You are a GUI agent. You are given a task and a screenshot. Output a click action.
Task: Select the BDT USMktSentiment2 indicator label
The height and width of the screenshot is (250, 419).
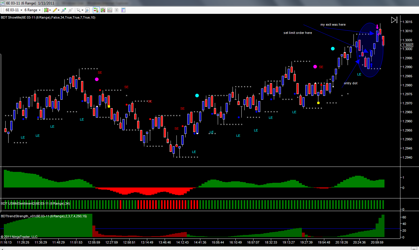[35, 203]
